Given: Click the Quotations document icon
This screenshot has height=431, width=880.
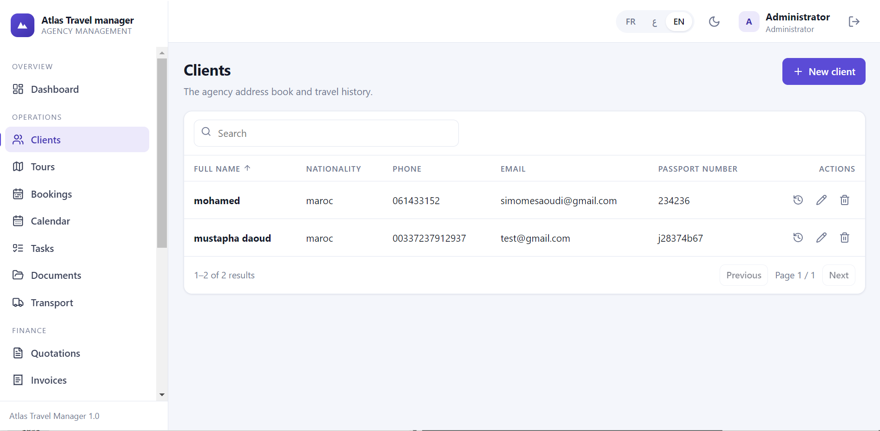Looking at the screenshot, I should [x=18, y=353].
